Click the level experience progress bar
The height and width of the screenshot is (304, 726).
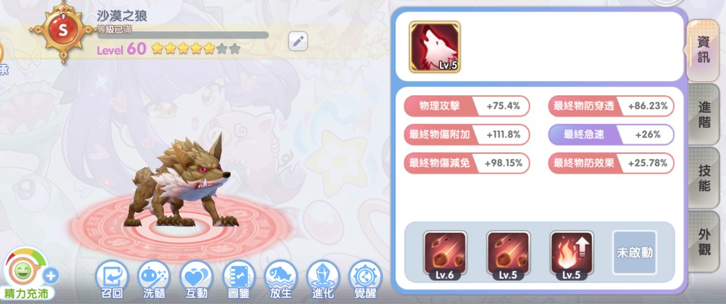(183, 35)
